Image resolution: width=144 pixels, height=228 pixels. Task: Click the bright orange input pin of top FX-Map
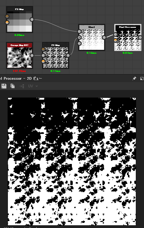pyautogui.click(x=7, y=22)
